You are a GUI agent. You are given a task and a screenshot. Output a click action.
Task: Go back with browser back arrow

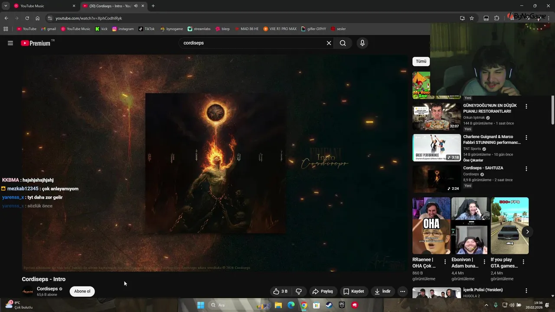click(x=6, y=18)
